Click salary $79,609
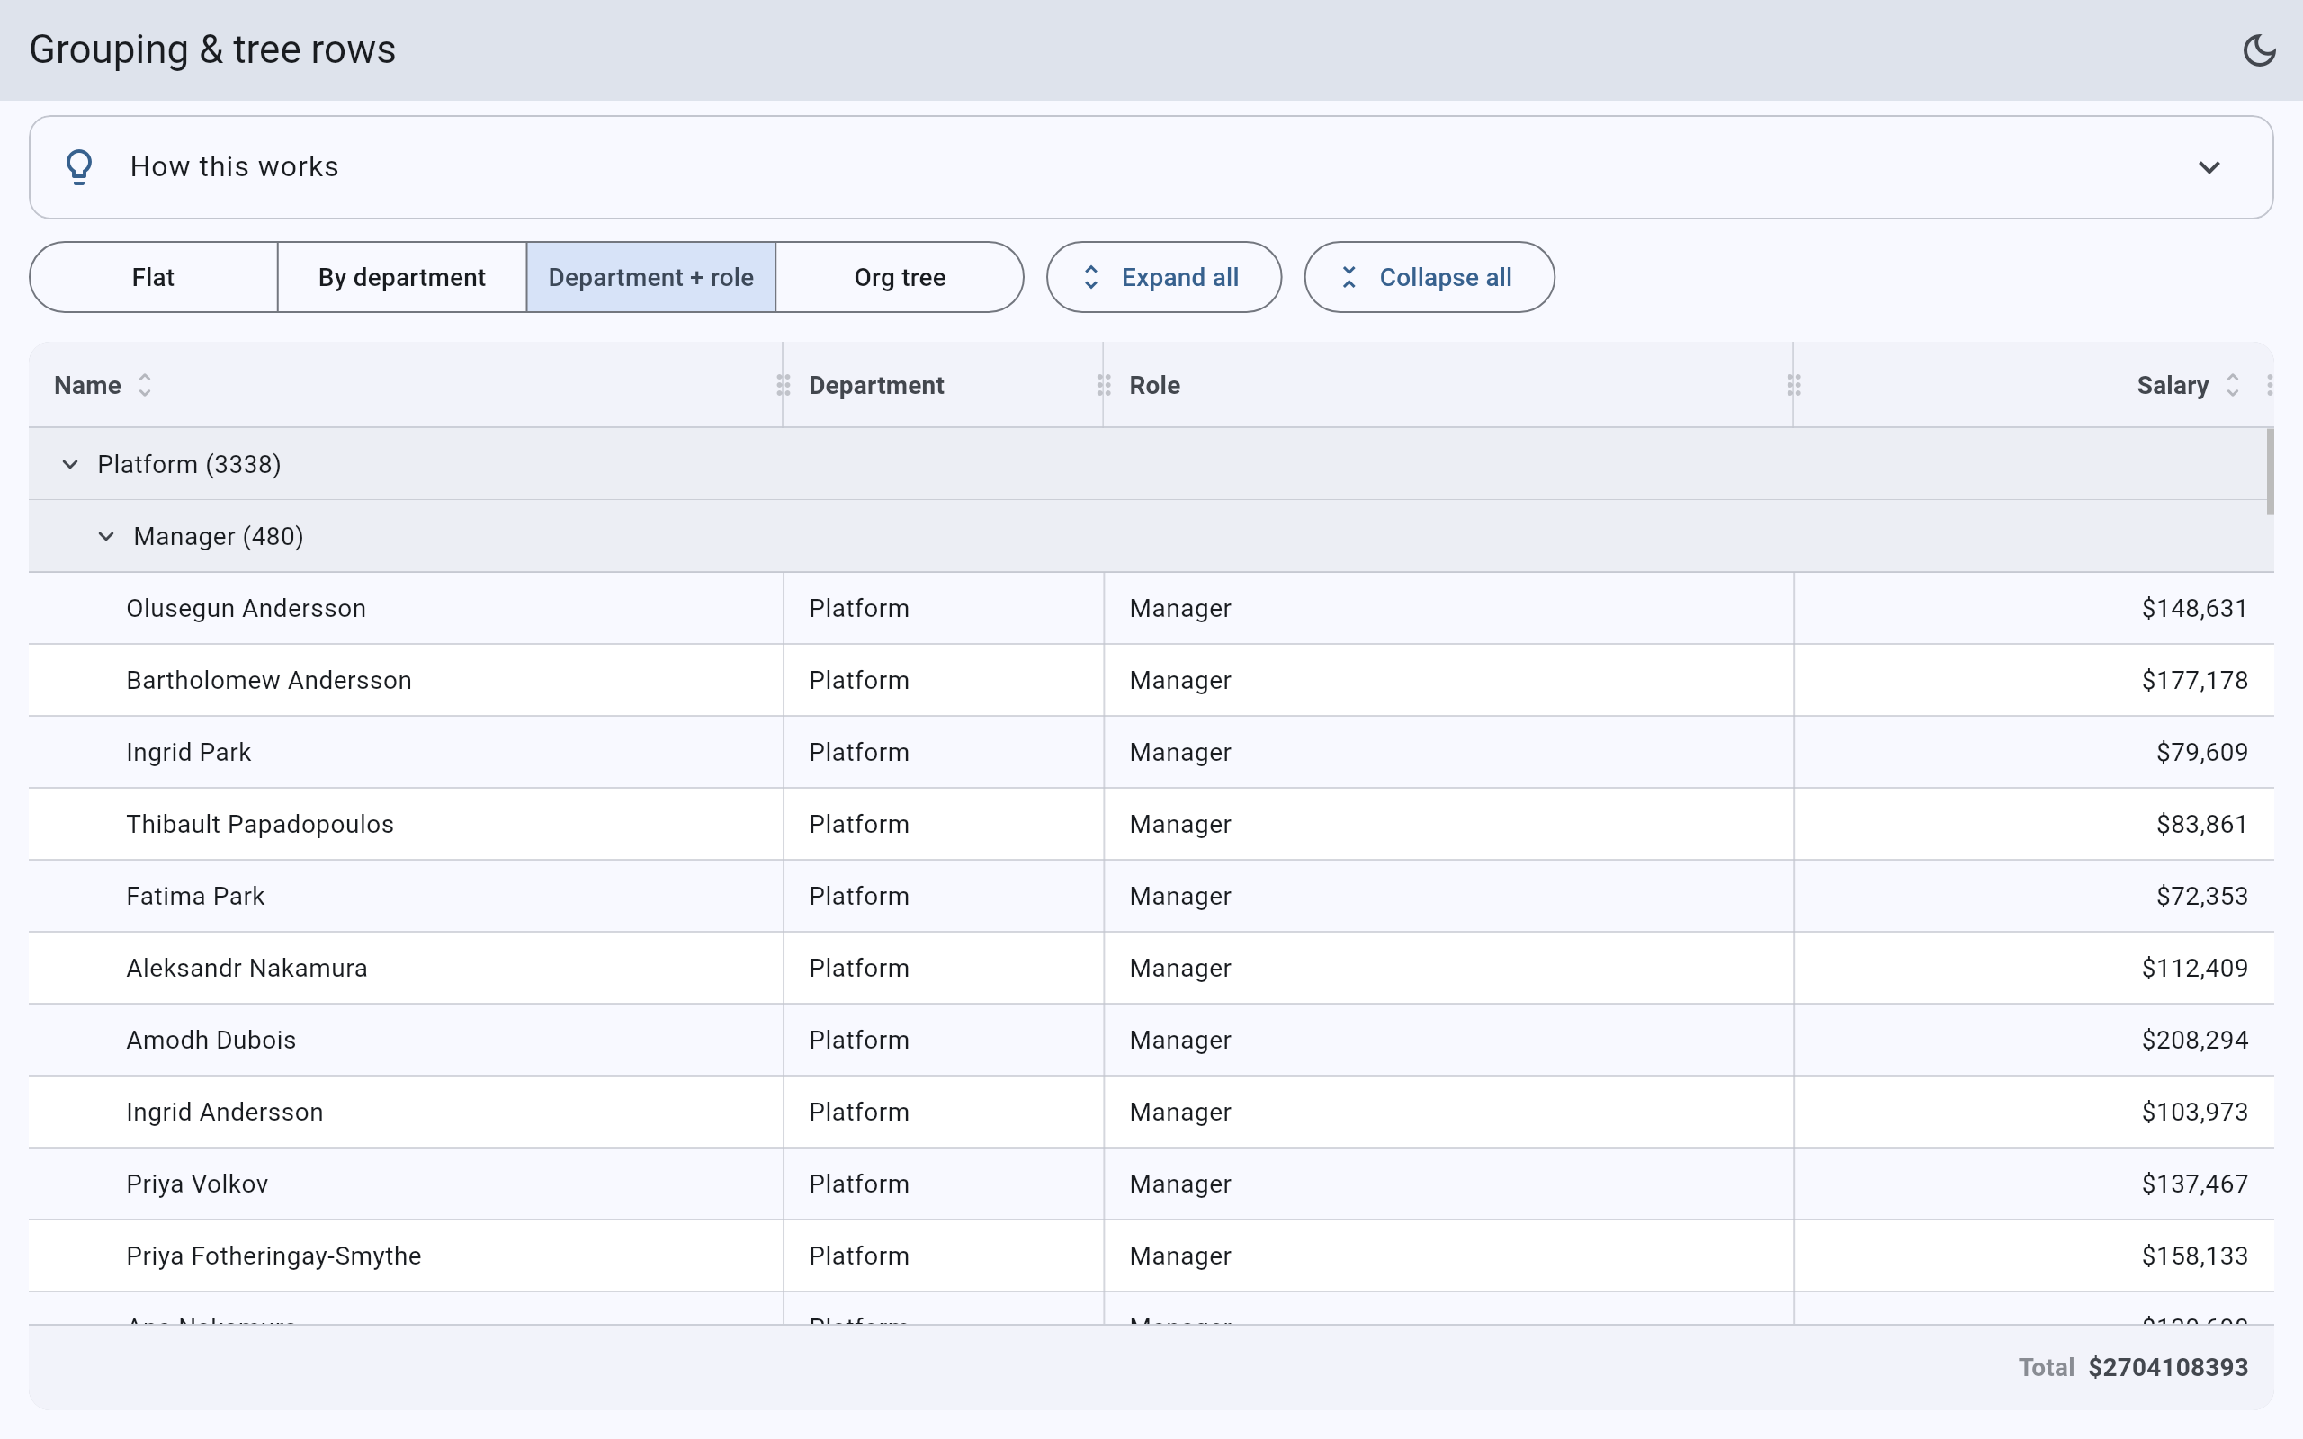This screenshot has width=2303, height=1439. click(x=2202, y=752)
